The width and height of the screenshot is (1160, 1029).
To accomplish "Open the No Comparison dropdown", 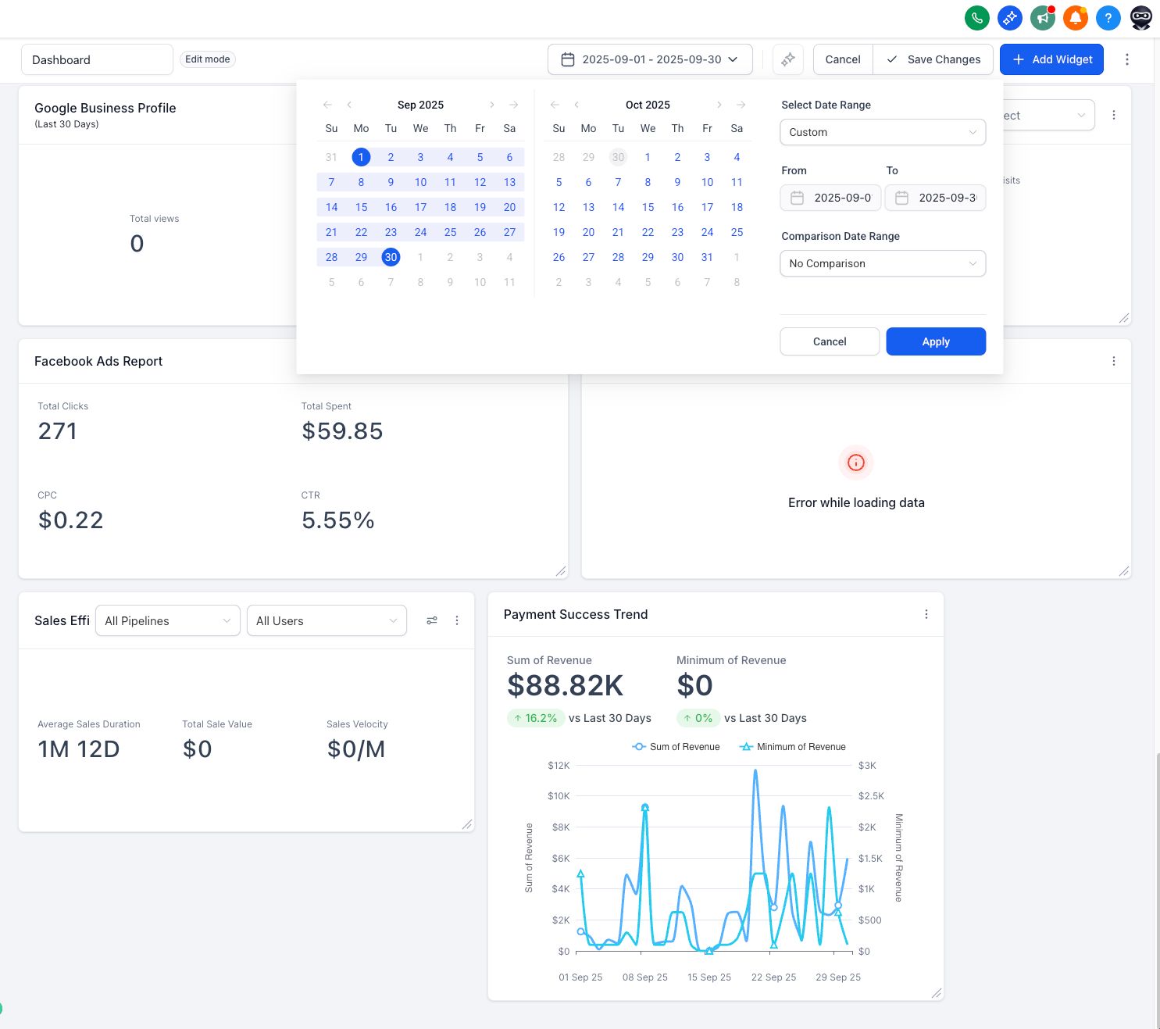I will point(882,263).
